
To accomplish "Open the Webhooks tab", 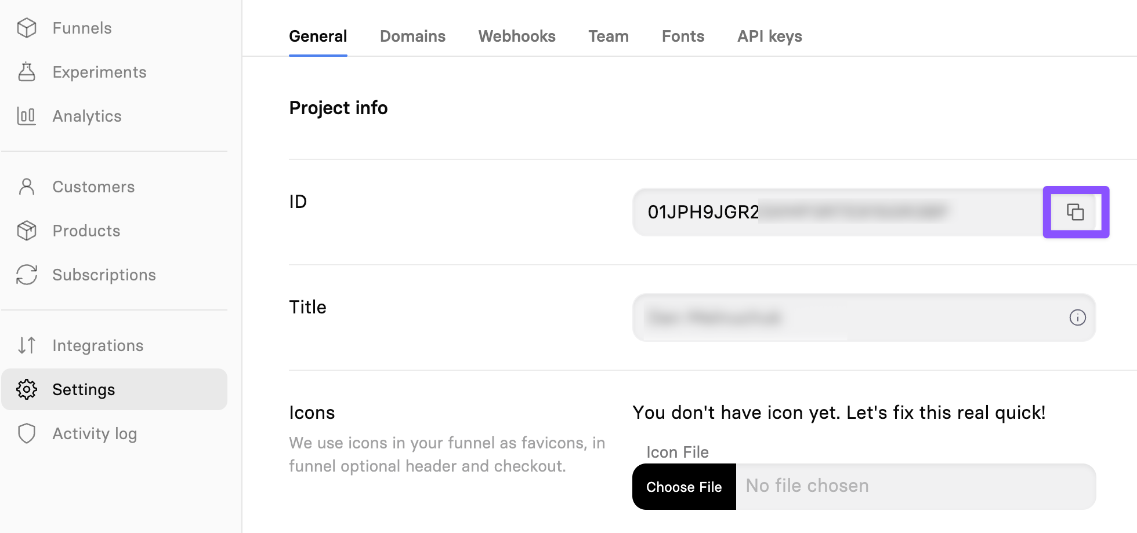I will point(516,36).
